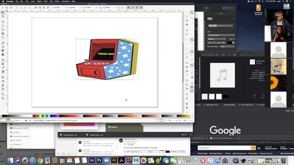The height and width of the screenshot is (165, 294).
Task: Select the Ellipse tool in Inkscape toolbox
Action: pyautogui.click(x=3, y=26)
